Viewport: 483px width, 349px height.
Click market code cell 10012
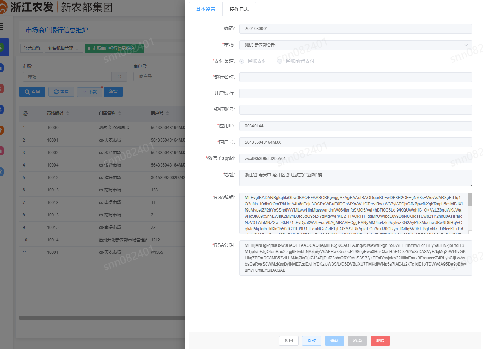point(53,178)
